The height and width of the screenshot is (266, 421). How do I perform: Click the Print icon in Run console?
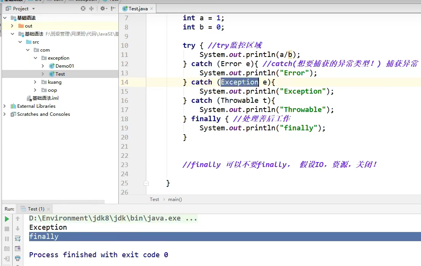[18, 258]
